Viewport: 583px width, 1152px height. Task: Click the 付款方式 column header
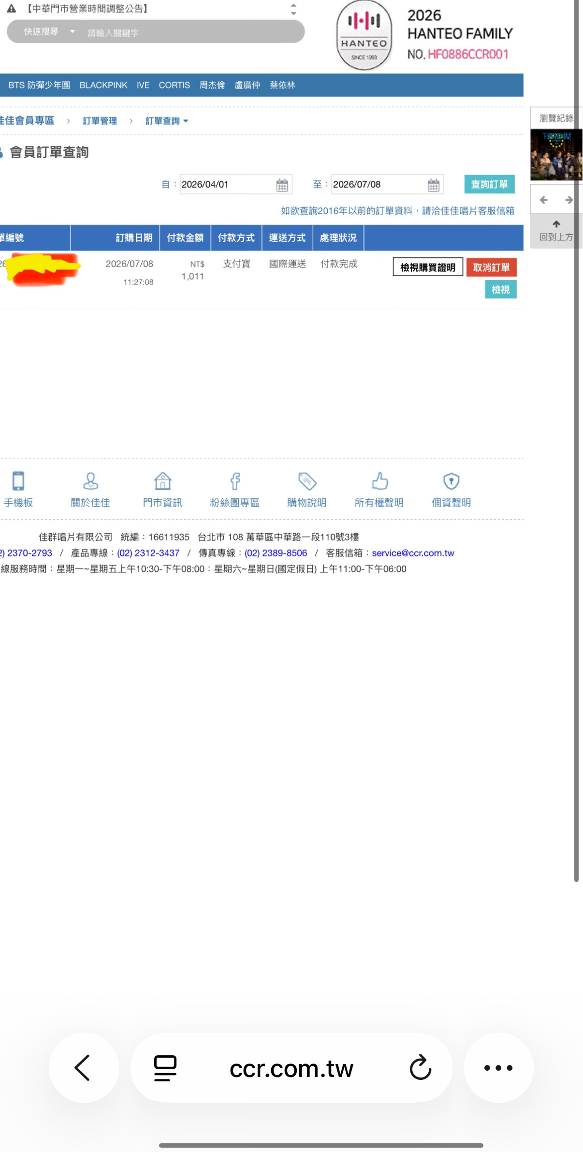coord(236,238)
